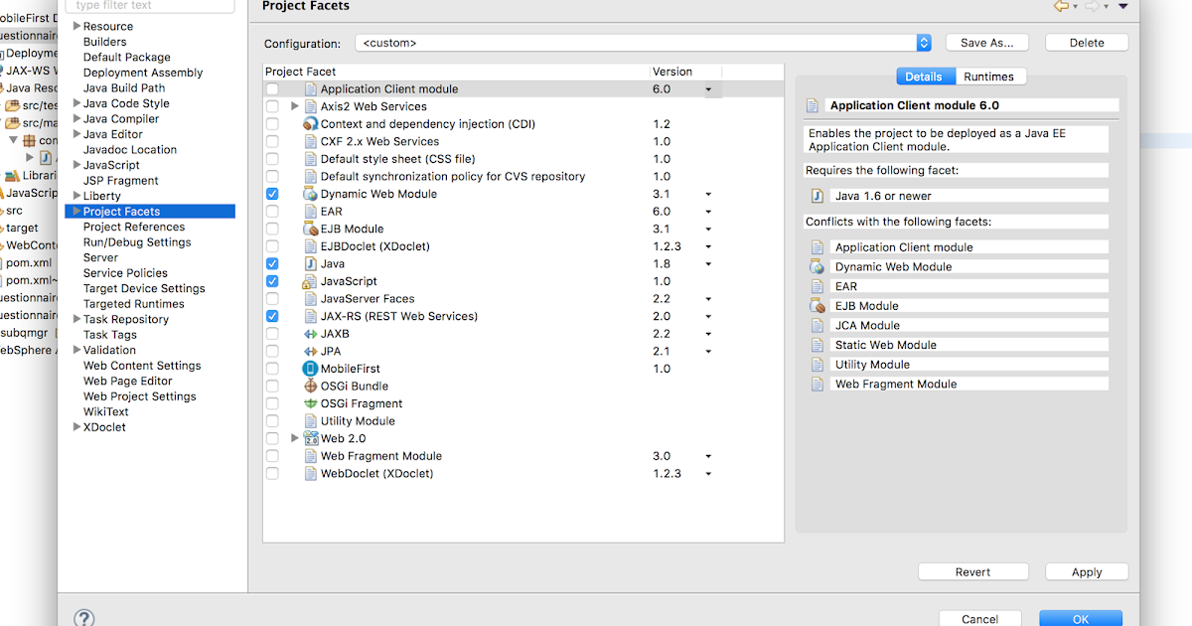Open the Configuration dropdown showing custom
1192x626 pixels.
tap(923, 42)
